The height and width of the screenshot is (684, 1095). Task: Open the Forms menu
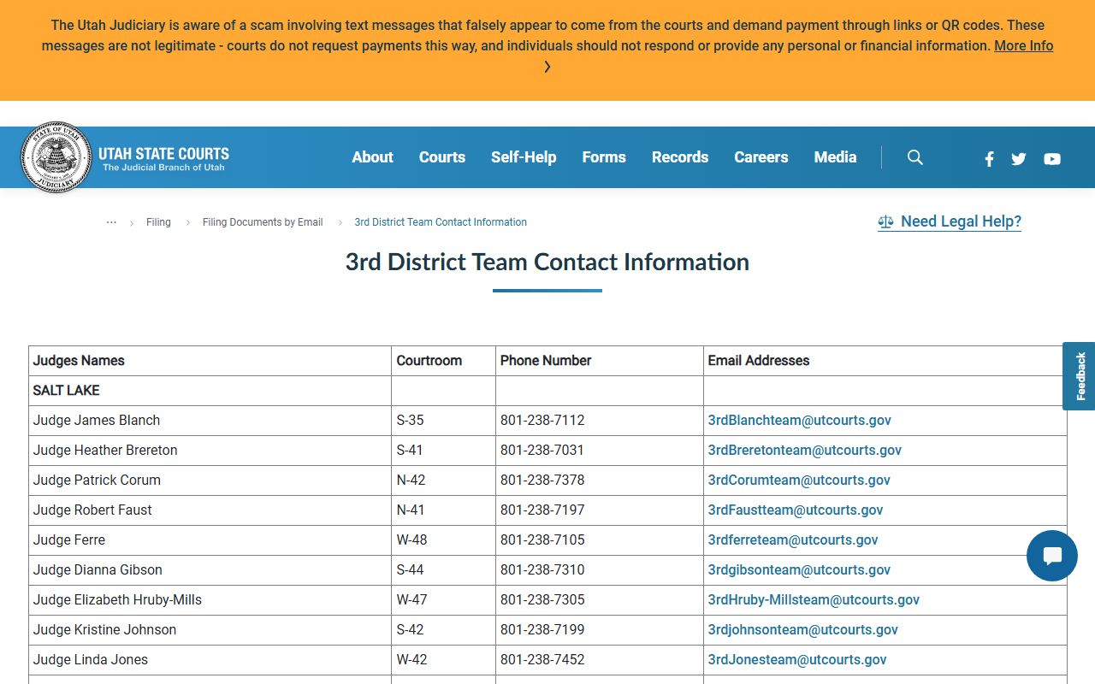coord(604,157)
